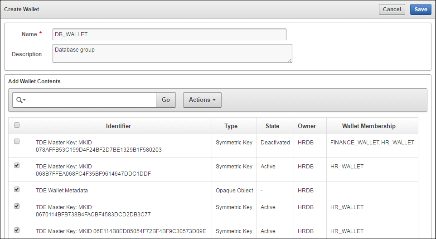Toggle the select-all checkbox in table header
Image resolution: width=436 pixels, height=239 pixels.
pos(17,125)
